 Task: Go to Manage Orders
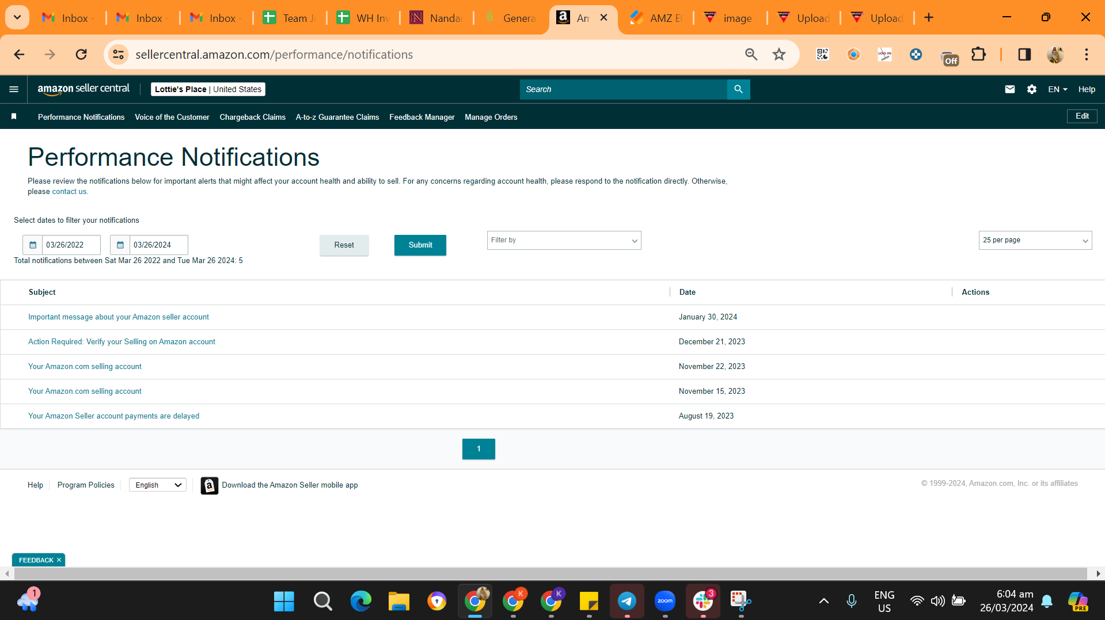[491, 117]
